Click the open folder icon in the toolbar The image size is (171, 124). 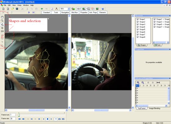pos(12,9)
